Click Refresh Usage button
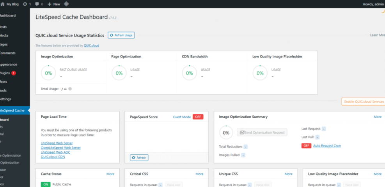The image size is (385, 187). click(121, 35)
